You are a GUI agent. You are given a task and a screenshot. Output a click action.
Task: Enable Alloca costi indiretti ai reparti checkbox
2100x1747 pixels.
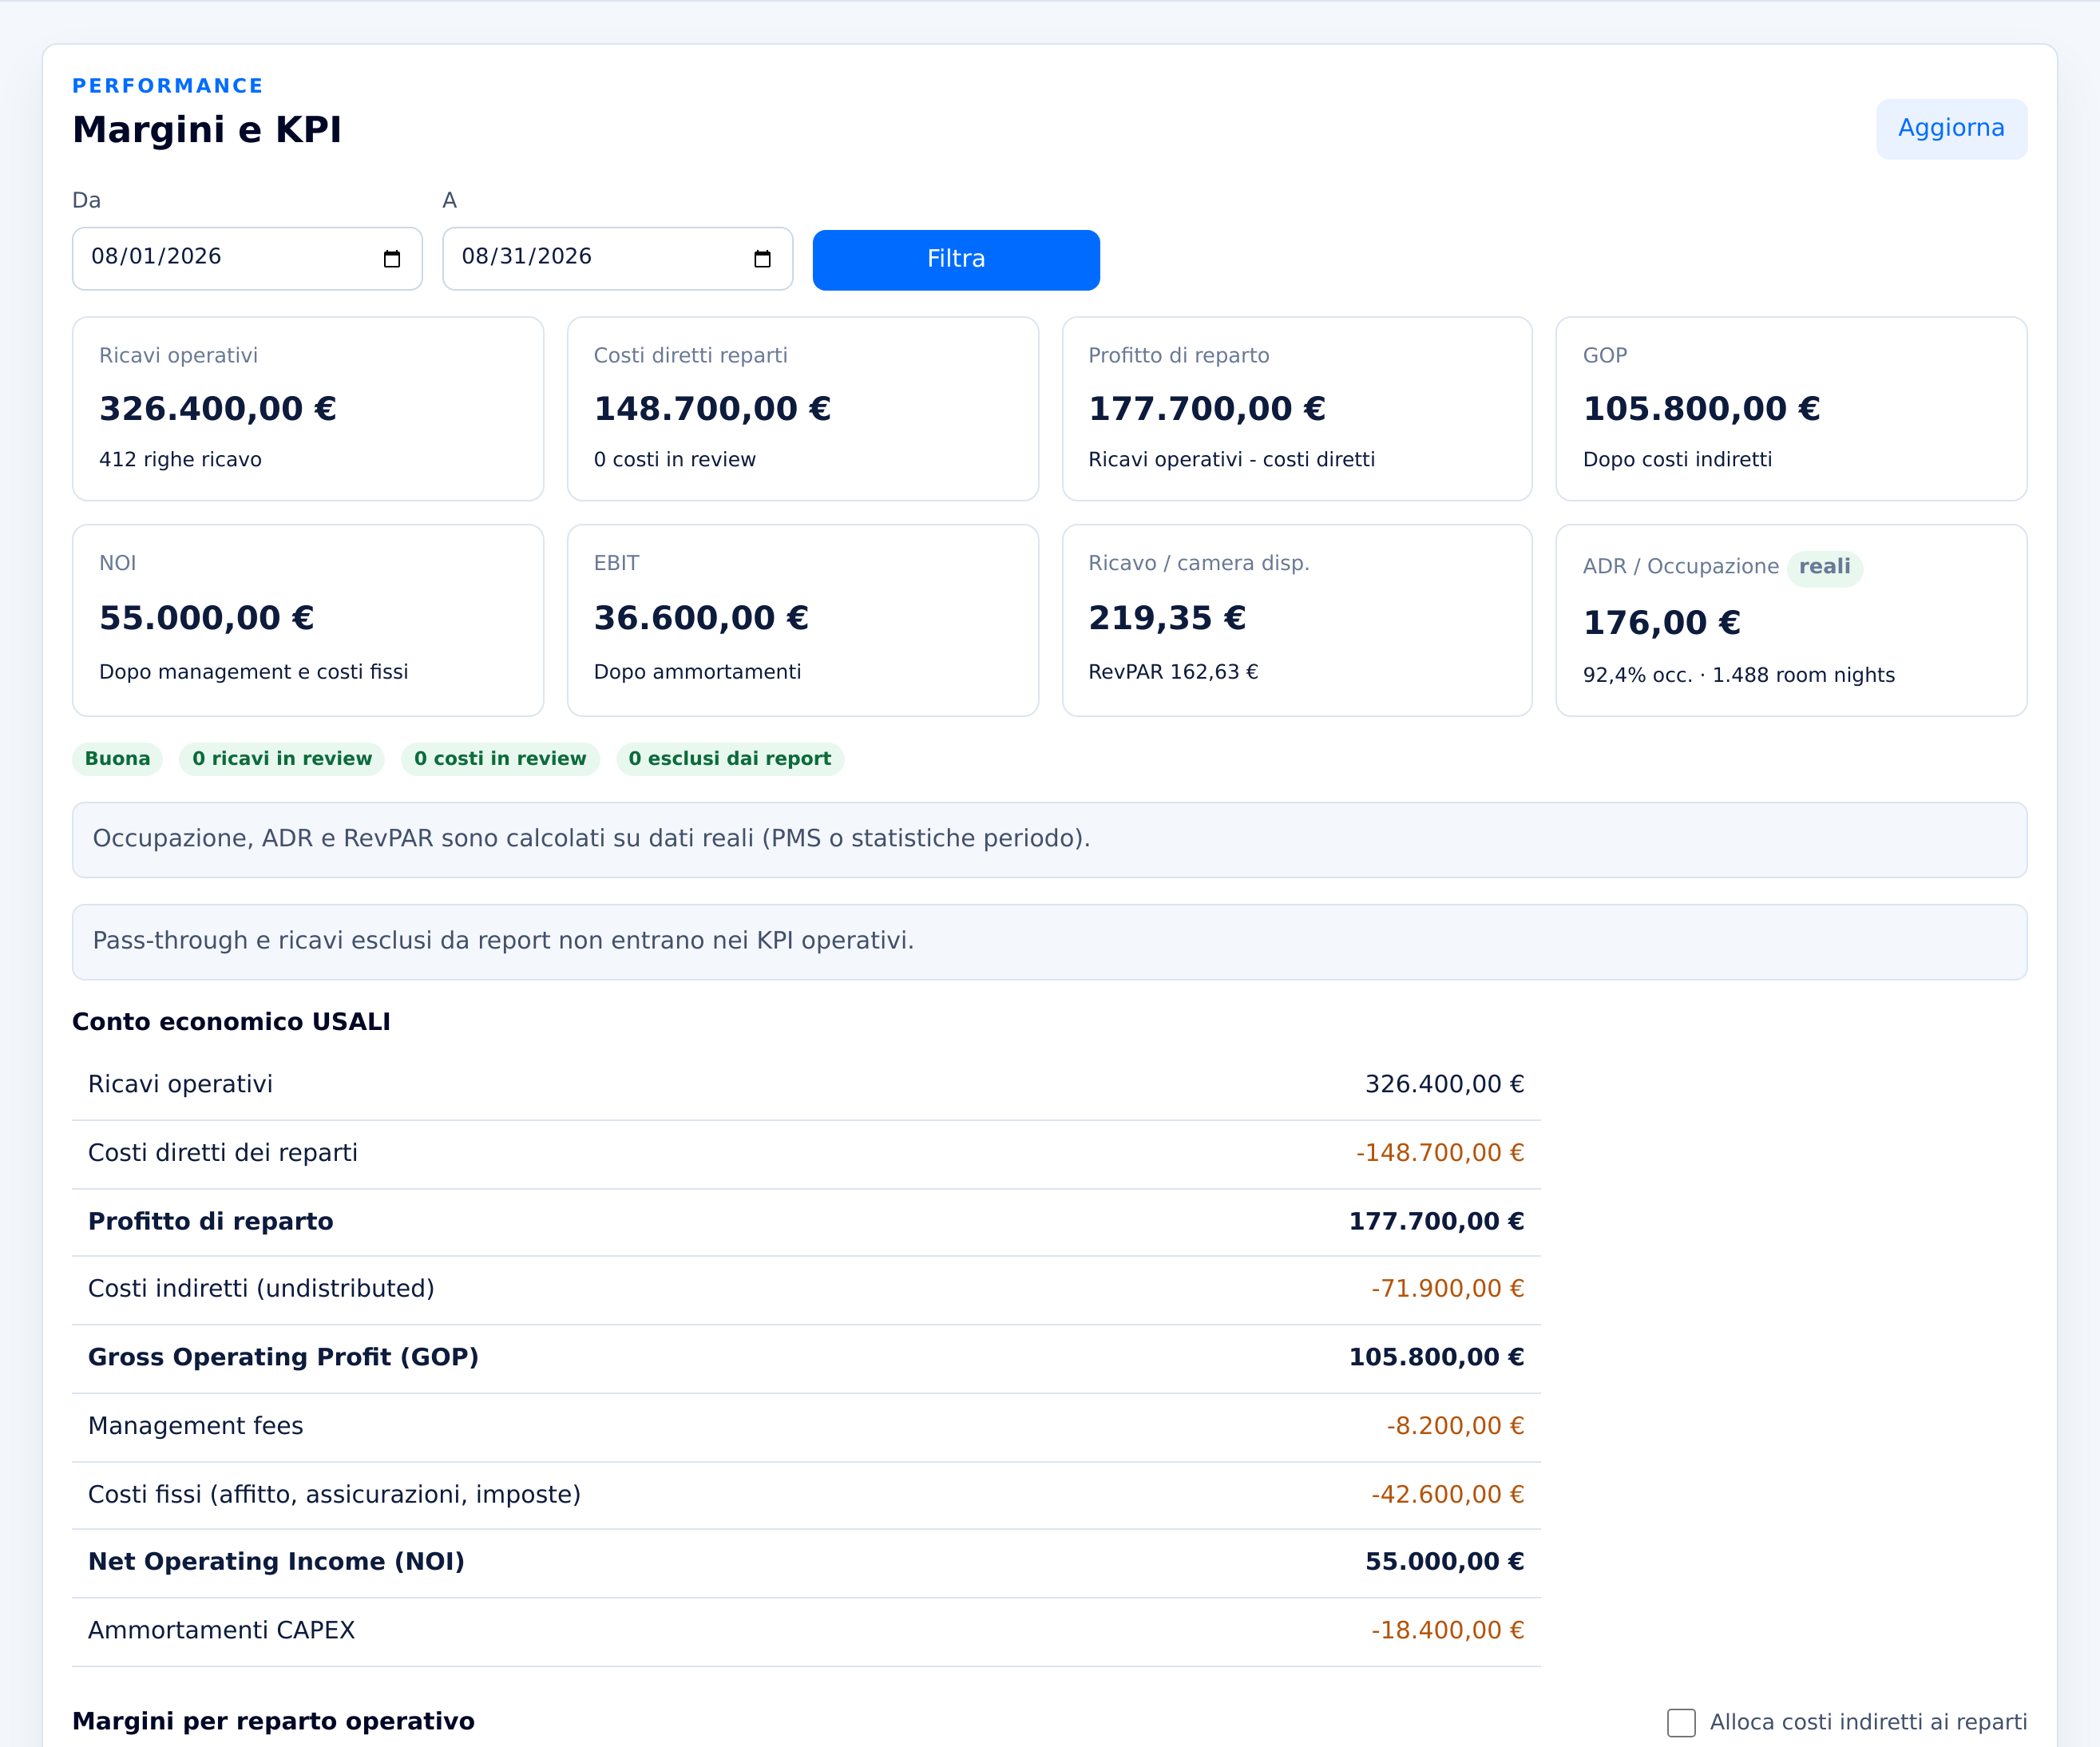1681,1723
